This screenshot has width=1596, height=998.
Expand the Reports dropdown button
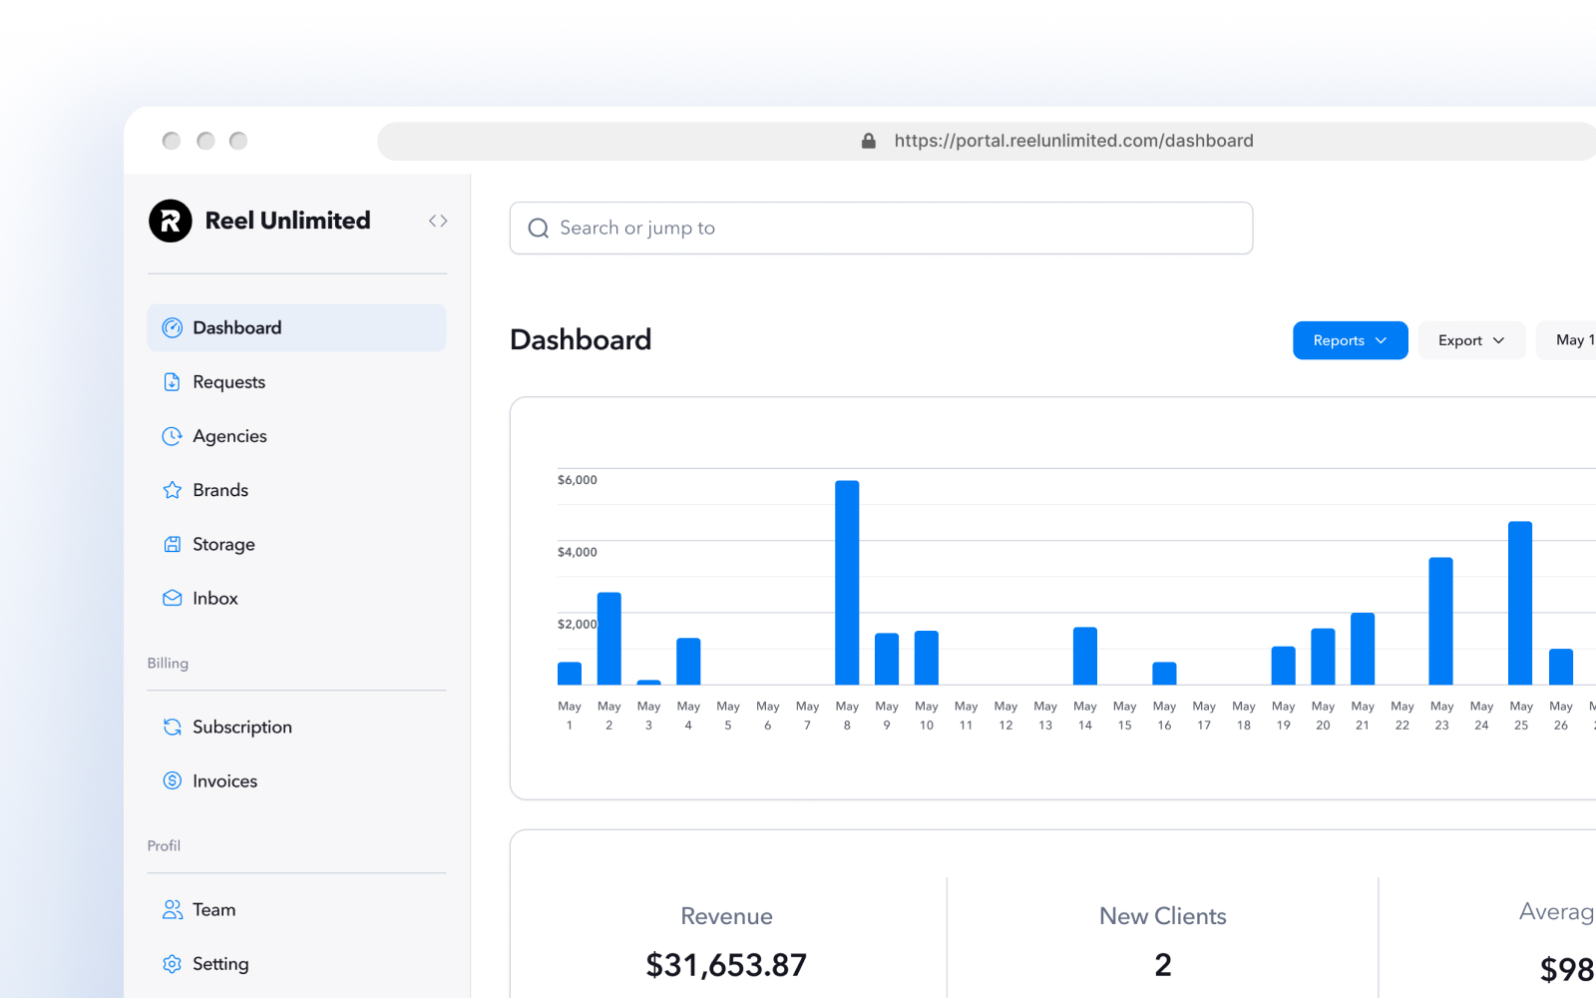(x=1351, y=340)
